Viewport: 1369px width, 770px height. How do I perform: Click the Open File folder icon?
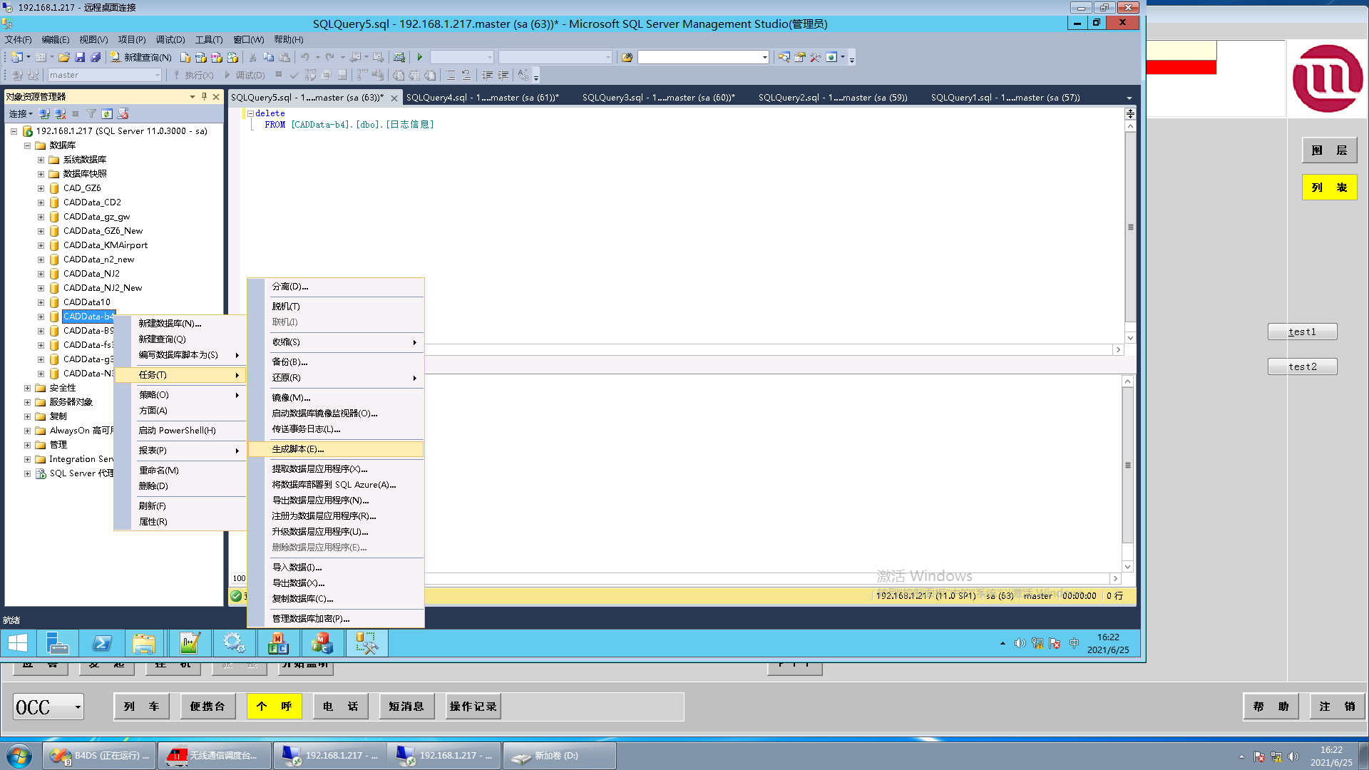[64, 57]
